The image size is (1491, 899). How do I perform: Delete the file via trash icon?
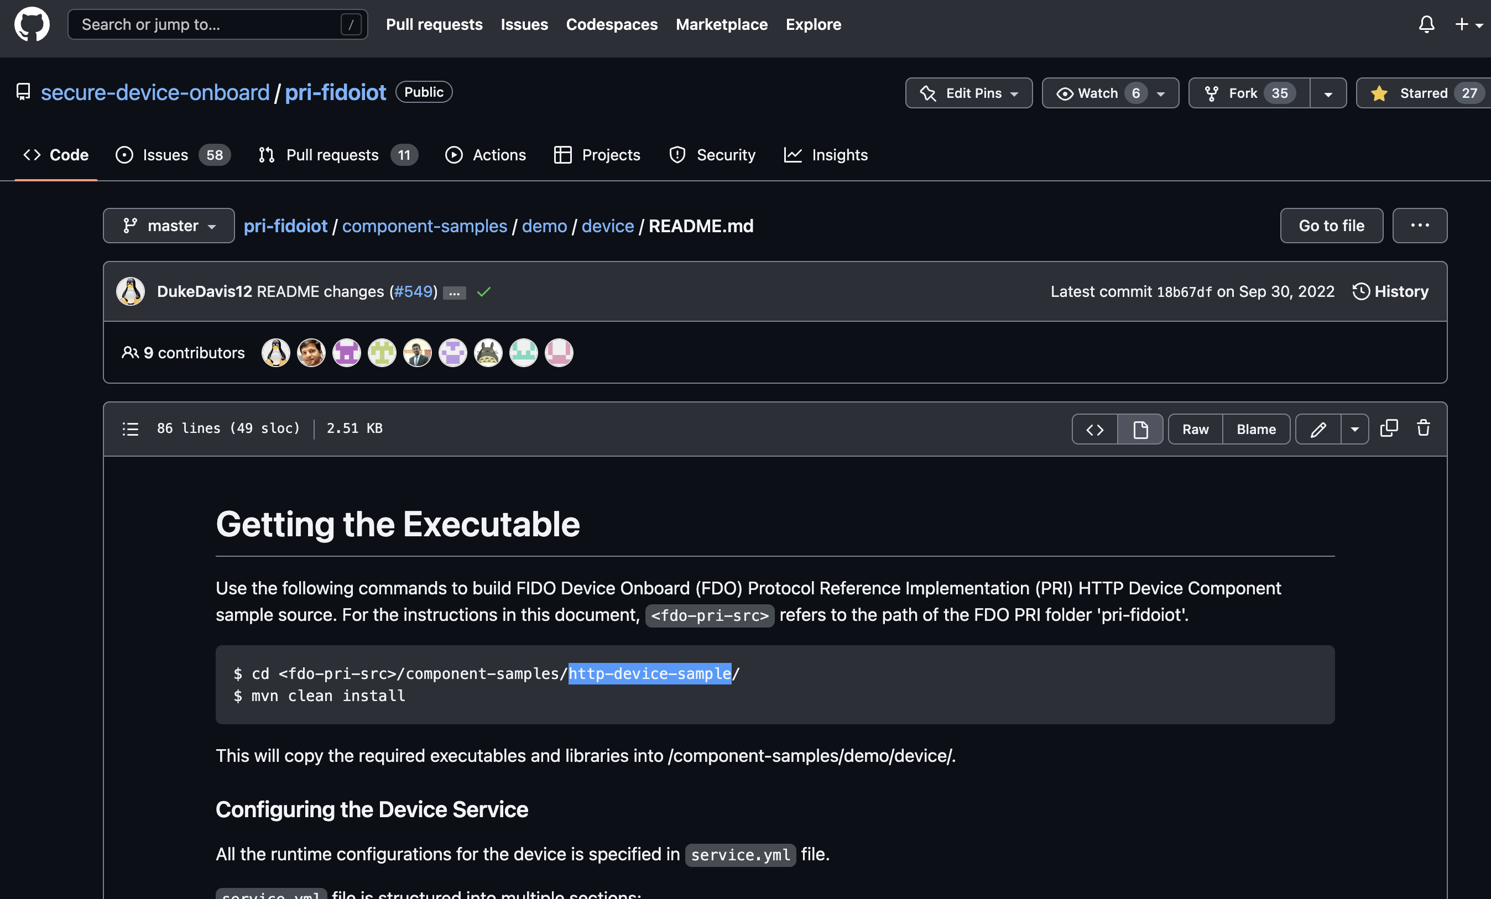pyautogui.click(x=1422, y=428)
